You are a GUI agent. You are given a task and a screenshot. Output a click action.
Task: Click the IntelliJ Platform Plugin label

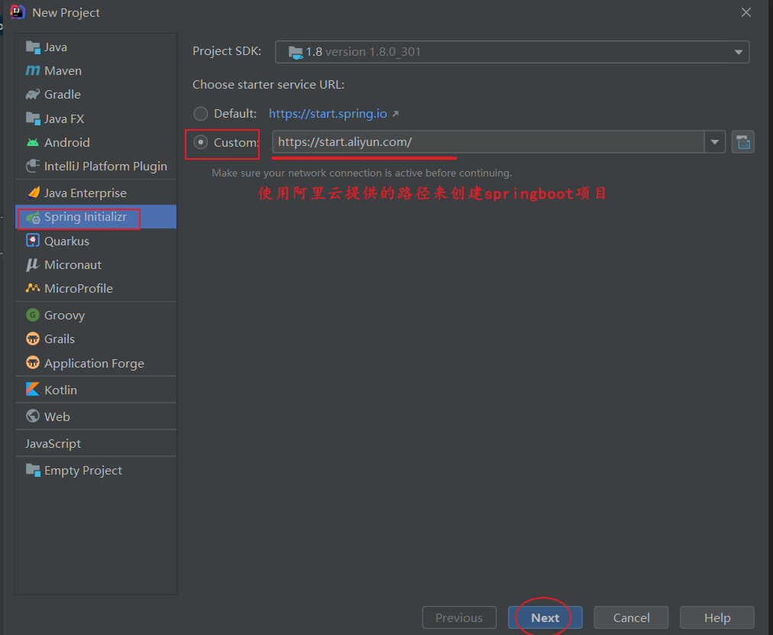pyautogui.click(x=105, y=166)
